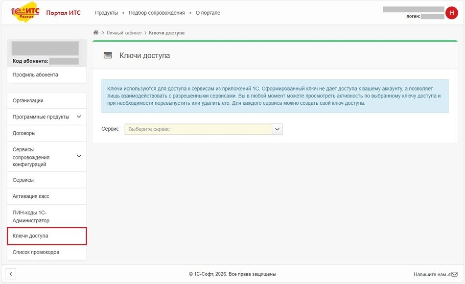465x284 pixels.
Task: Open Профиль абонента in sidebar
Action: point(35,75)
